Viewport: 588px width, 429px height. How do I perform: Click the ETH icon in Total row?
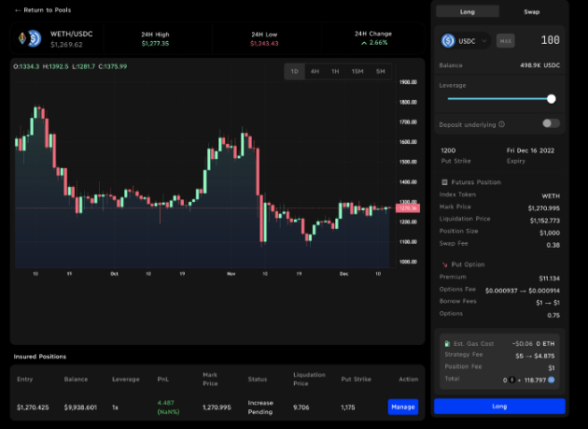click(x=513, y=379)
